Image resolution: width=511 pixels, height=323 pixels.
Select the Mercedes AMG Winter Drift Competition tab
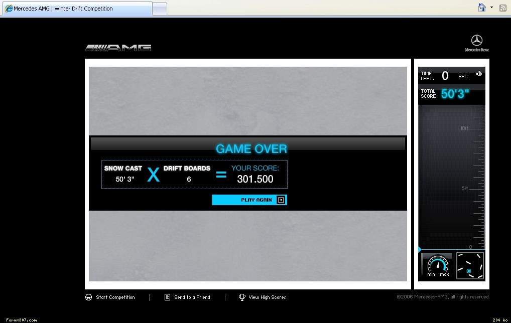[78, 9]
